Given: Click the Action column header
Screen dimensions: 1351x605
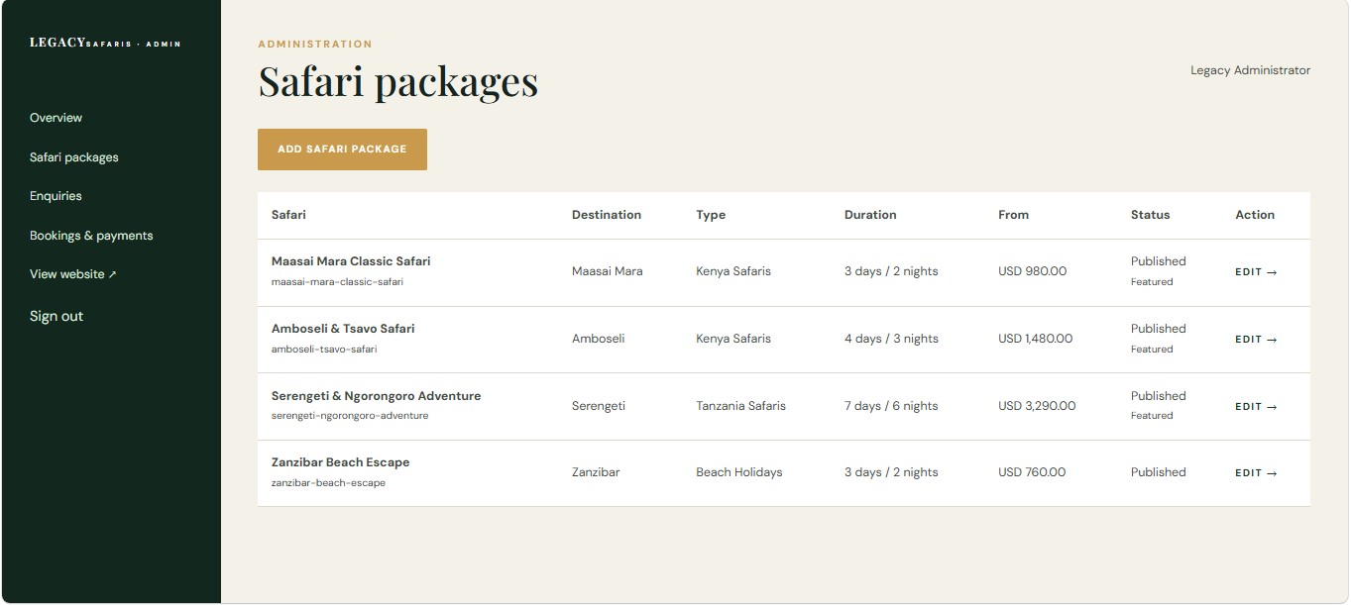Looking at the screenshot, I should 1255,215.
